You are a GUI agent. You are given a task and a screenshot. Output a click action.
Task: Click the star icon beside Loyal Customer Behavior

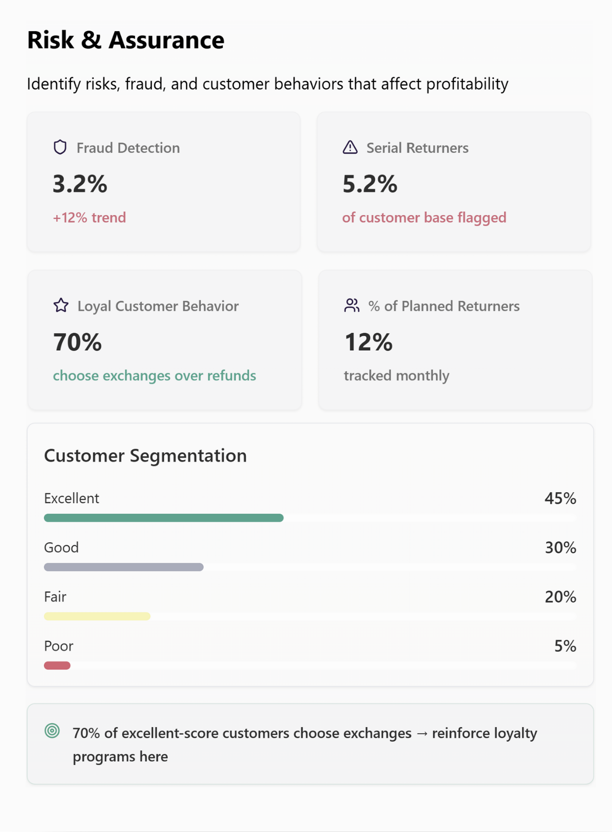click(x=61, y=306)
